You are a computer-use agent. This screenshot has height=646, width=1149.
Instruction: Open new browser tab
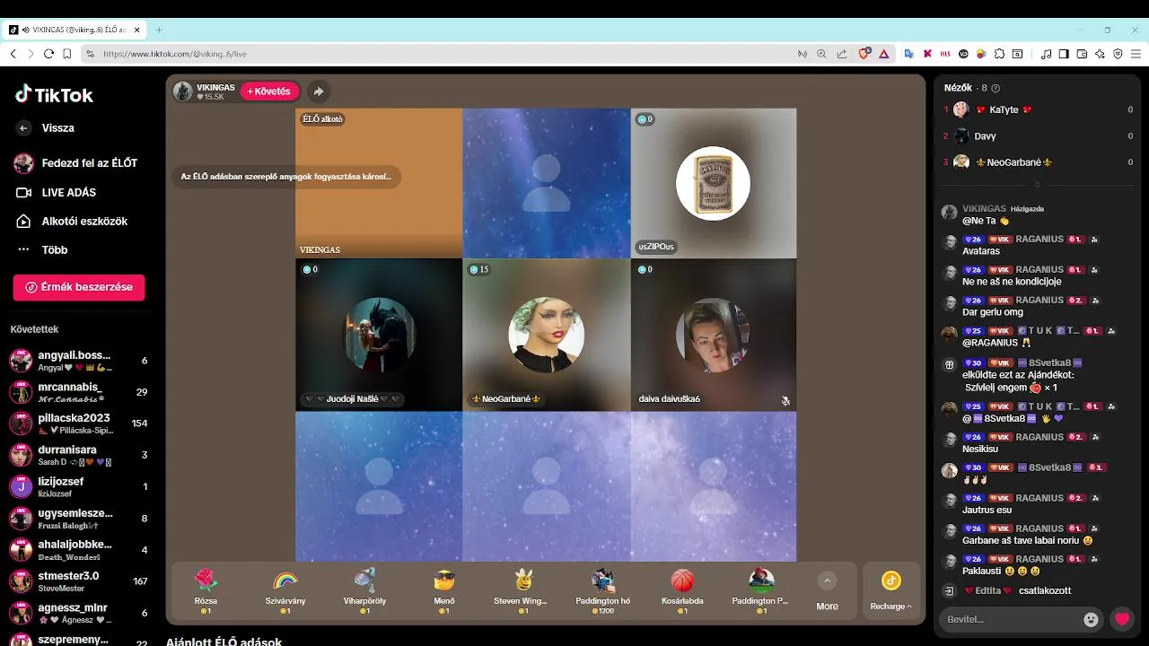159,30
